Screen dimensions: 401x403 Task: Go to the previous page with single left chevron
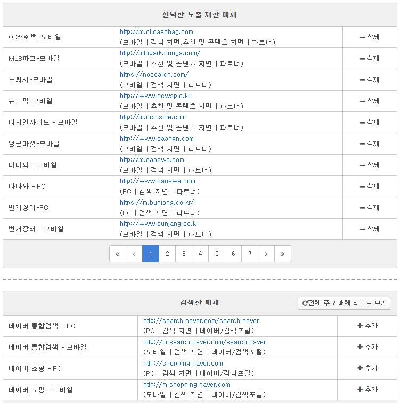click(x=134, y=254)
